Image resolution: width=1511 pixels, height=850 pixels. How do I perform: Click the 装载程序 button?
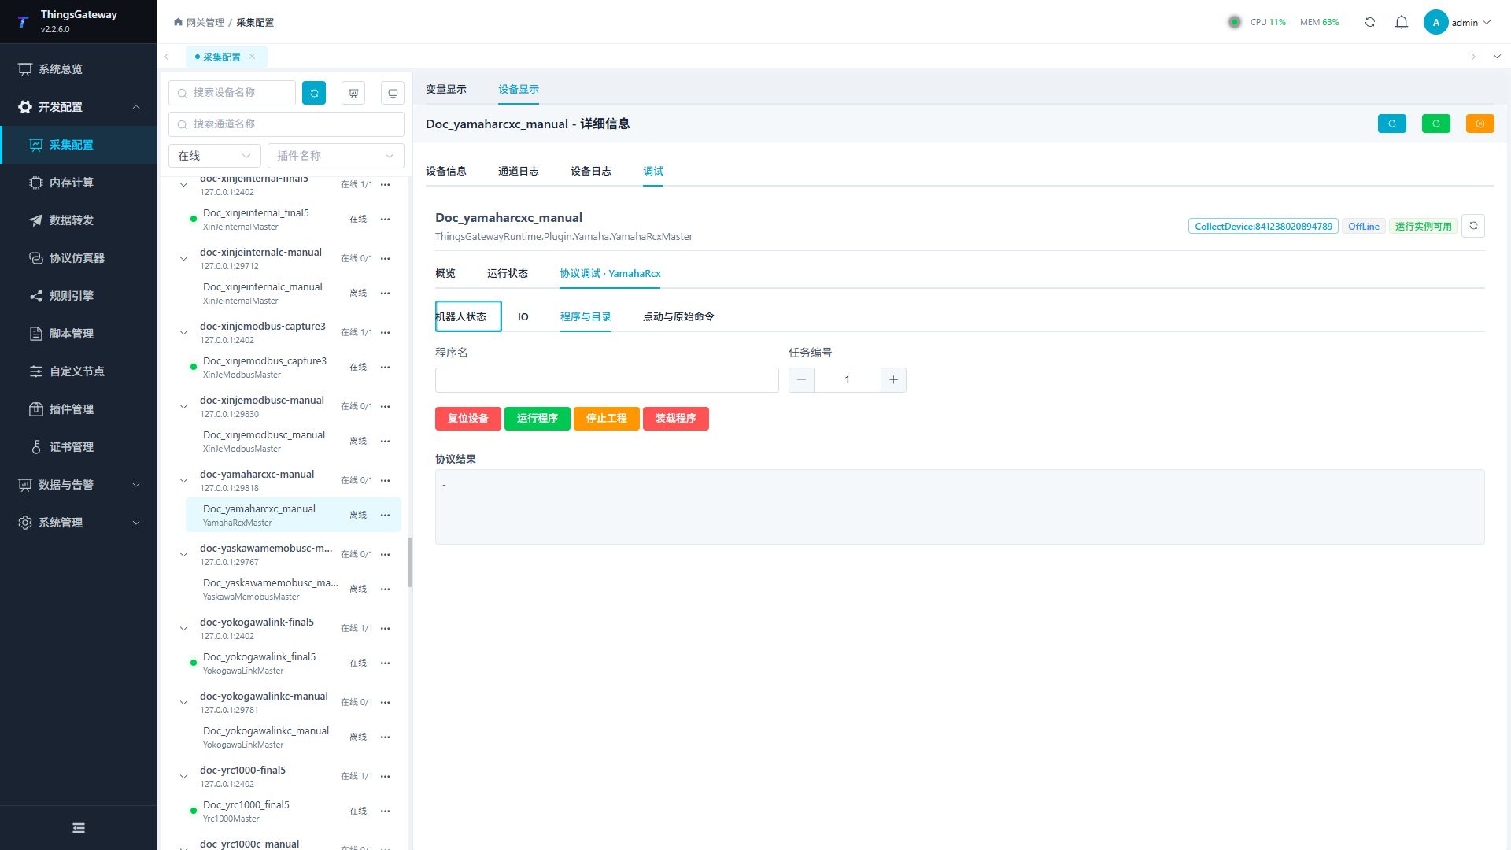tap(676, 419)
